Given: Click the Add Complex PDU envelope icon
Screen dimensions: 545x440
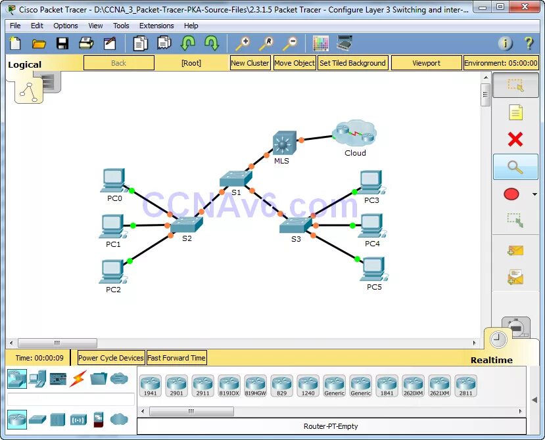Looking at the screenshot, I should (x=515, y=276).
